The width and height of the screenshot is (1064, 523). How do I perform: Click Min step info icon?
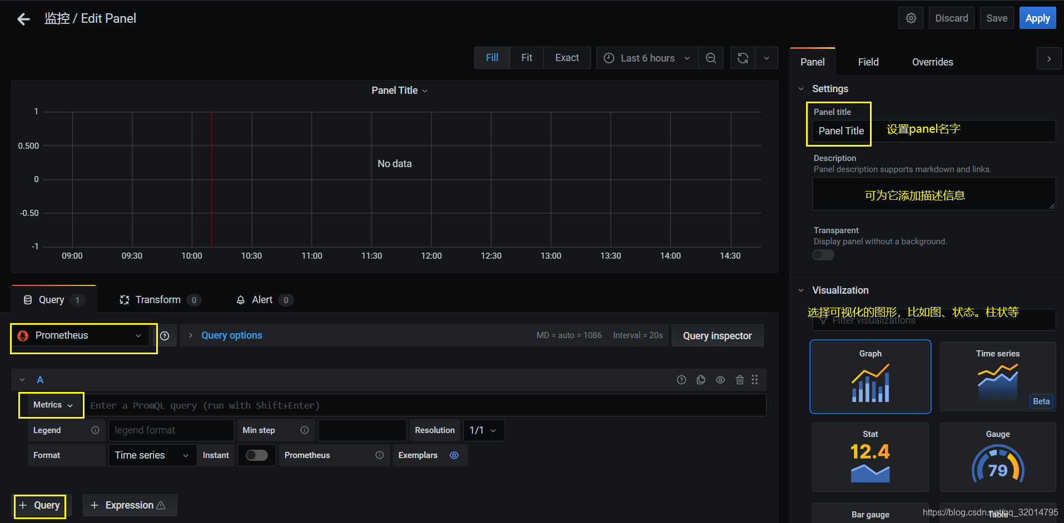(305, 430)
